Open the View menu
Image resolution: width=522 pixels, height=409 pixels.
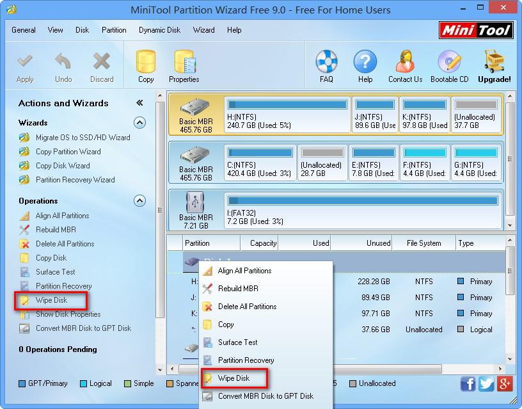pyautogui.click(x=55, y=30)
